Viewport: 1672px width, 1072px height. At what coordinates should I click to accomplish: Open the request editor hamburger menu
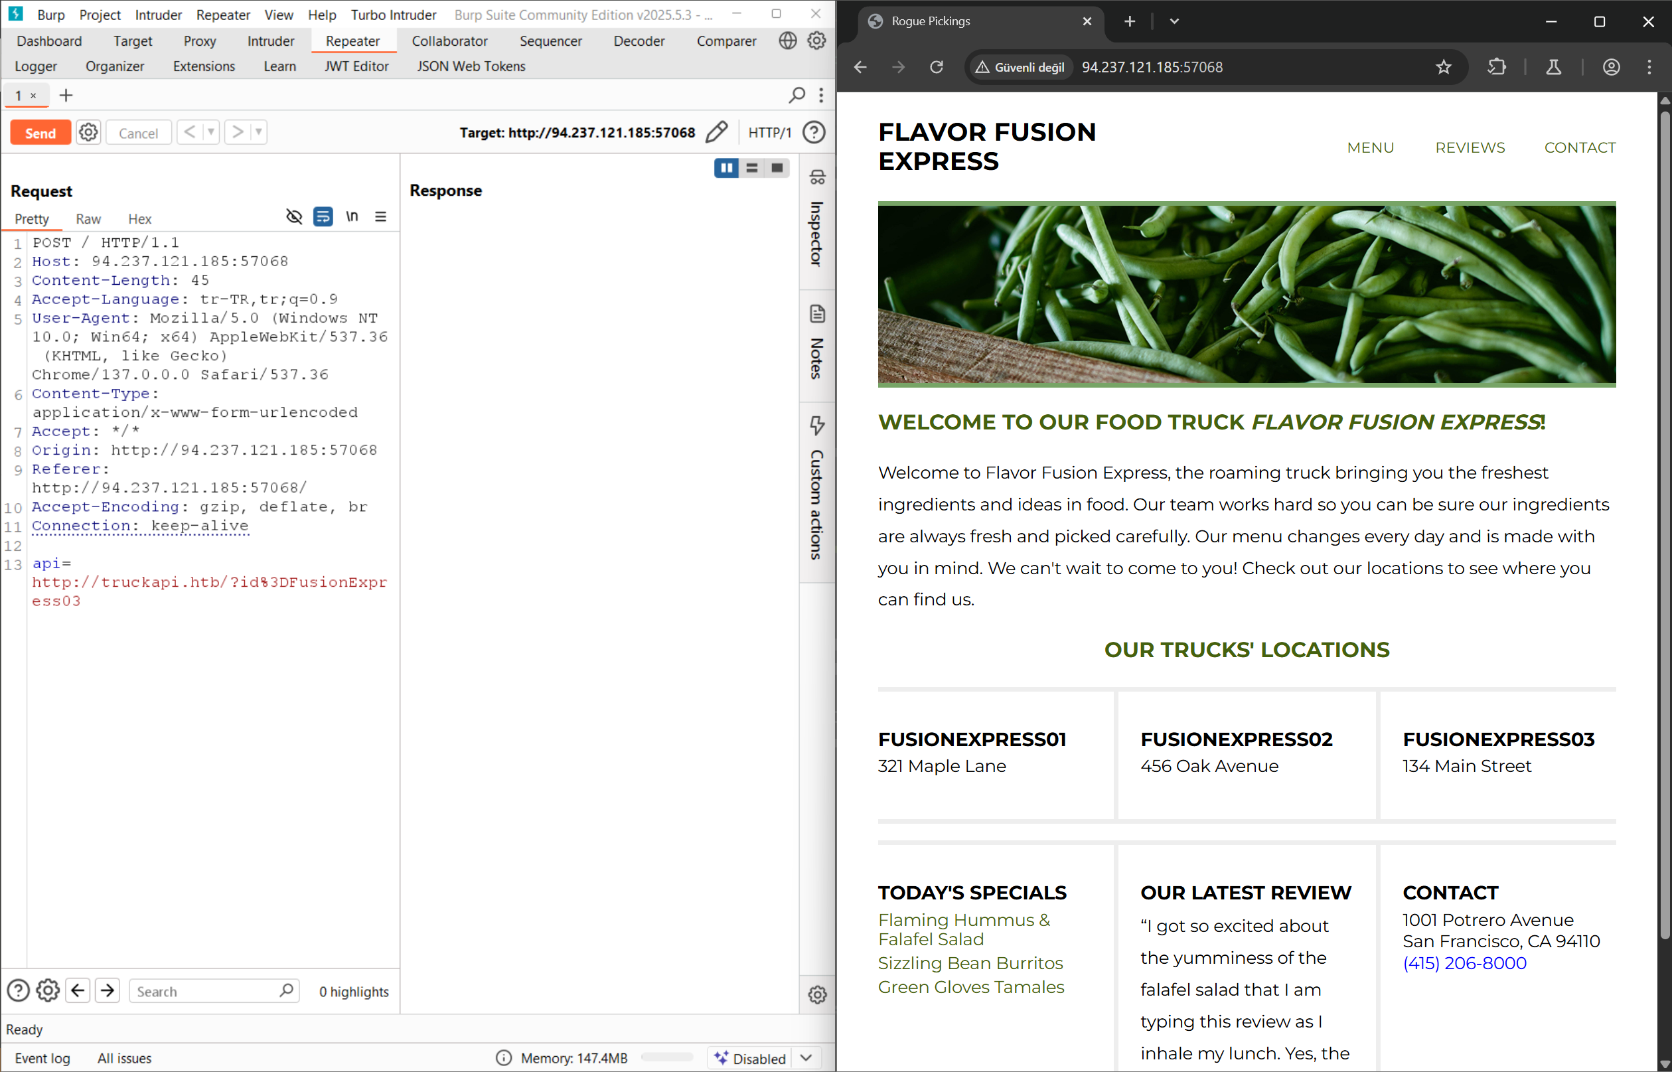(x=380, y=217)
